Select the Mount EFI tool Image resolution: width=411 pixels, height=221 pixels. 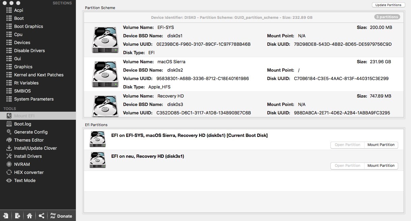click(x=38, y=116)
